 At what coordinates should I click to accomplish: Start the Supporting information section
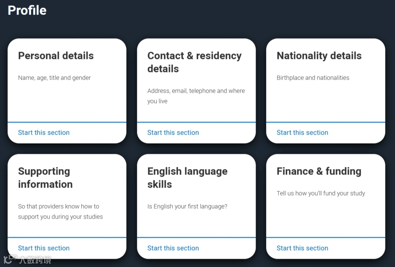pyautogui.click(x=44, y=248)
